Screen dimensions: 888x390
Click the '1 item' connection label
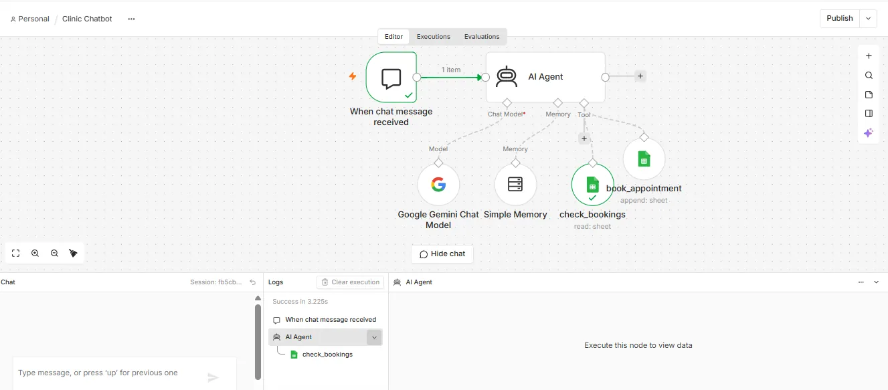[451, 70]
